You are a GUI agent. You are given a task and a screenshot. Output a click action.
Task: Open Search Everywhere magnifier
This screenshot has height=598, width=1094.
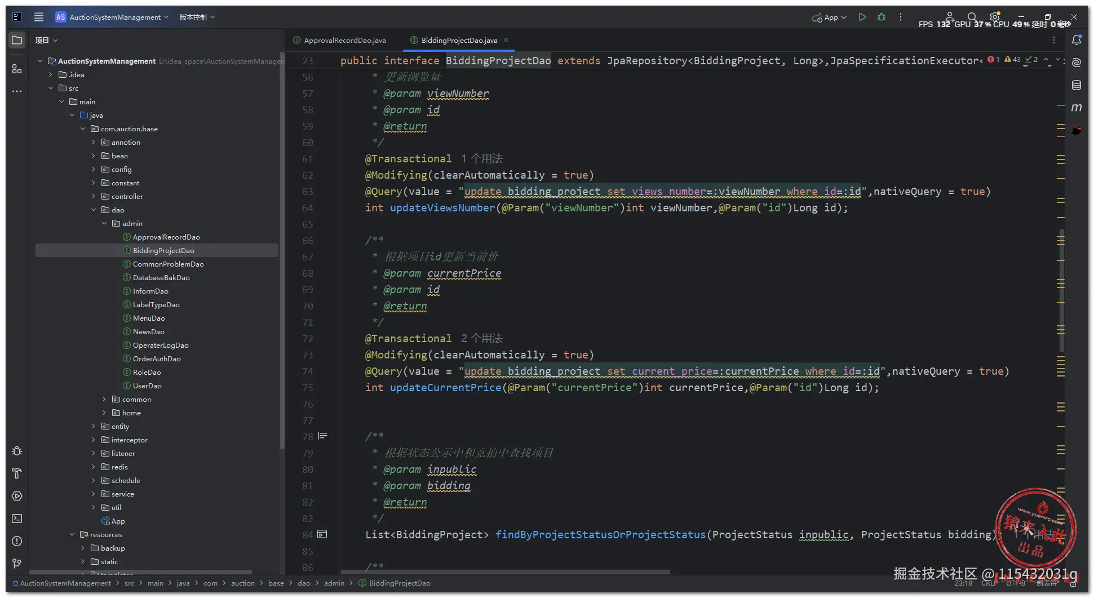[x=972, y=17]
